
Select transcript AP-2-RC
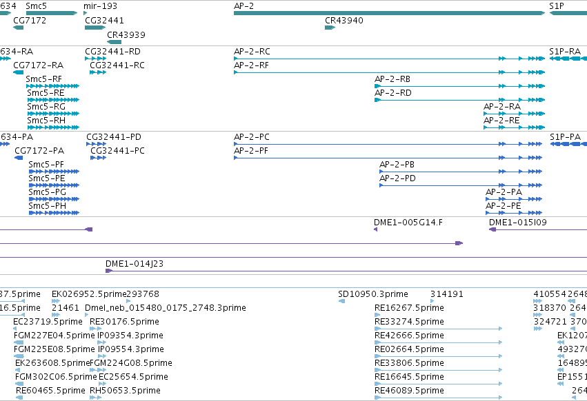click(389, 59)
